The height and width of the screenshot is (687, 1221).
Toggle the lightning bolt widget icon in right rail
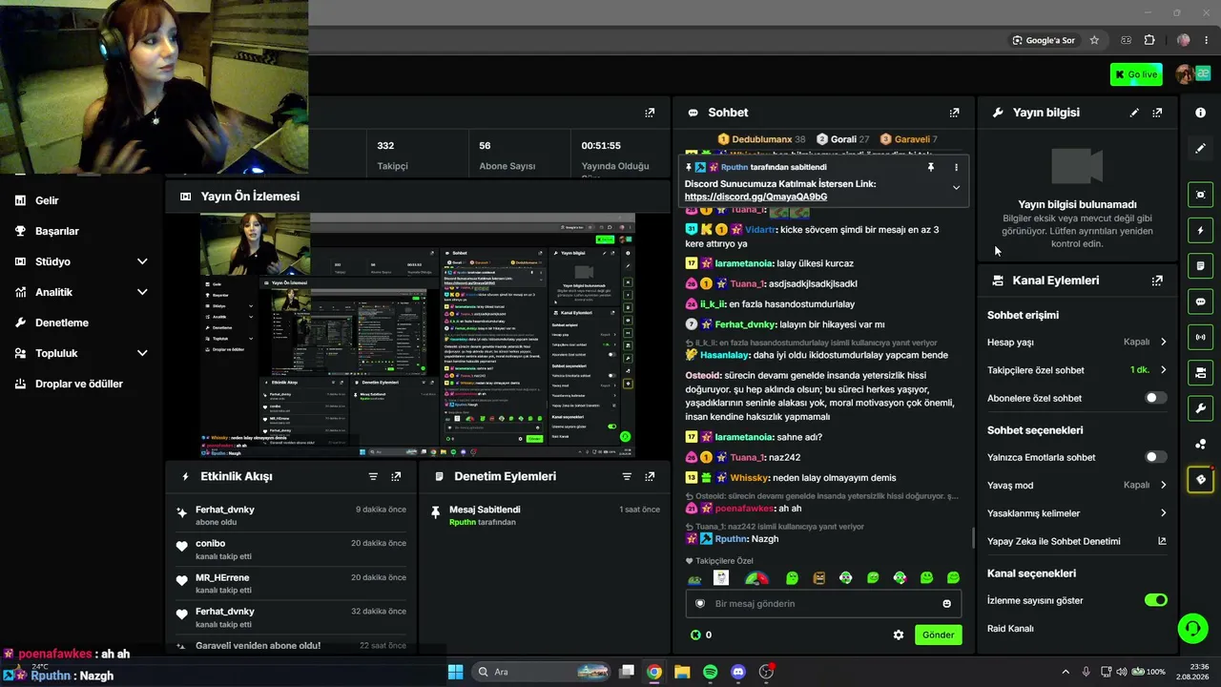(x=1200, y=230)
